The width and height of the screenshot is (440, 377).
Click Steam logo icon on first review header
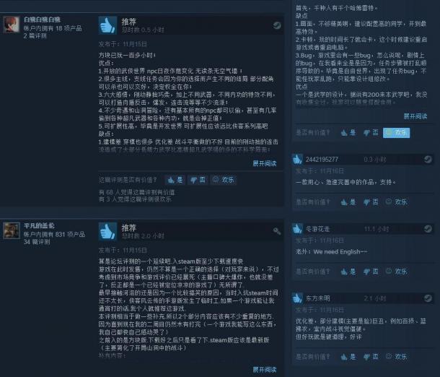(277, 25)
